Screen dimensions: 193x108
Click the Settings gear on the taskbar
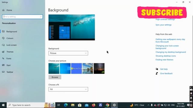[x=114, y=105]
